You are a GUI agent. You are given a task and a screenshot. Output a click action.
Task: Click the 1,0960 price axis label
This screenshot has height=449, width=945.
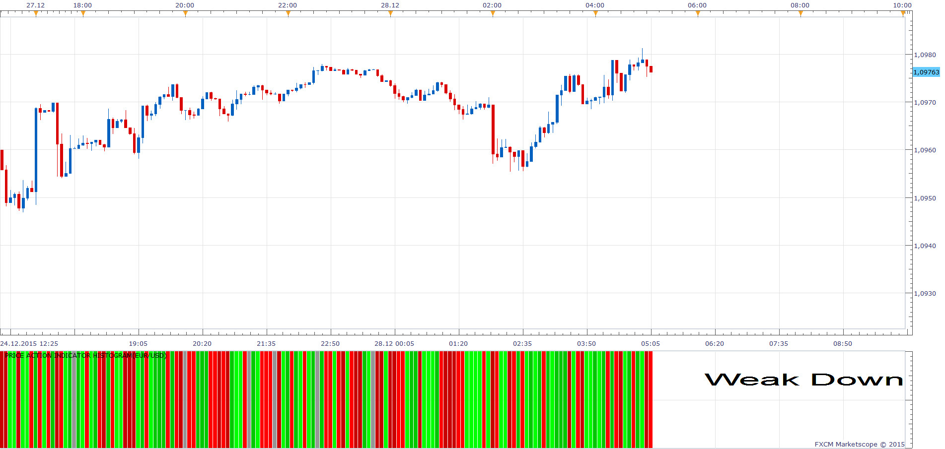925,150
